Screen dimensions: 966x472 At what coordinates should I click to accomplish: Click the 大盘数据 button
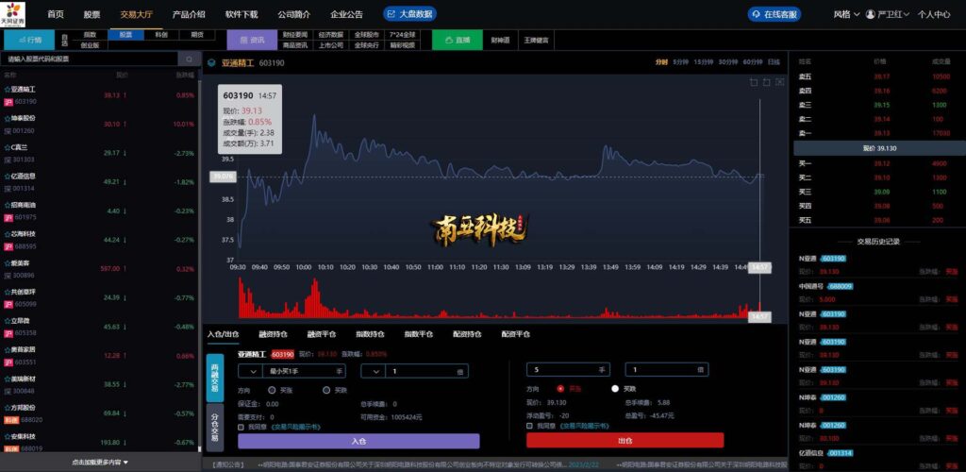click(x=409, y=14)
